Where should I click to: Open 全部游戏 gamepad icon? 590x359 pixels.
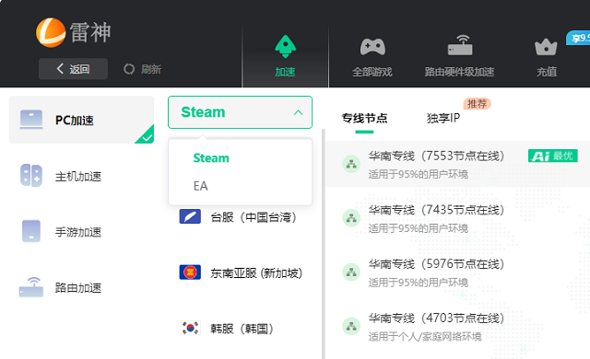click(x=372, y=47)
